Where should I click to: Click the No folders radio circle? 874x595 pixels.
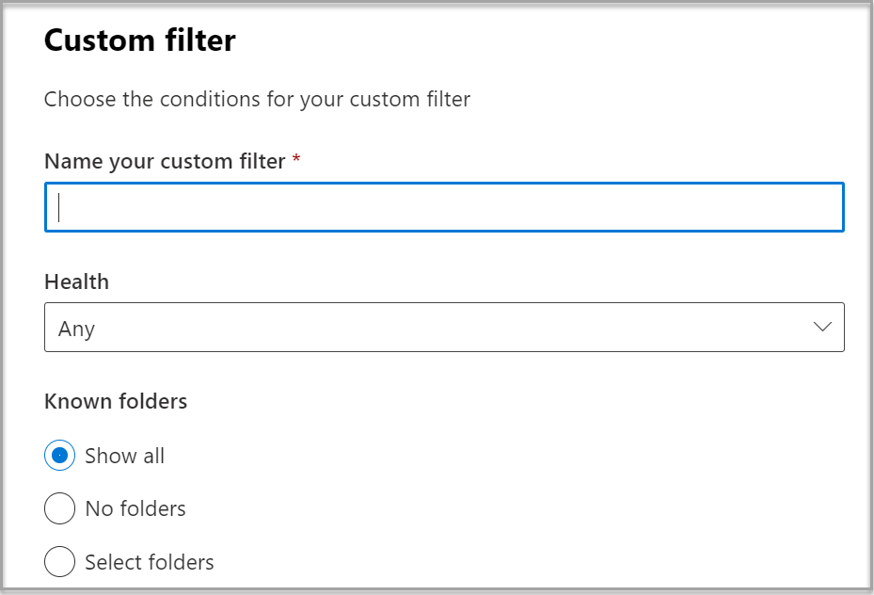click(x=59, y=508)
